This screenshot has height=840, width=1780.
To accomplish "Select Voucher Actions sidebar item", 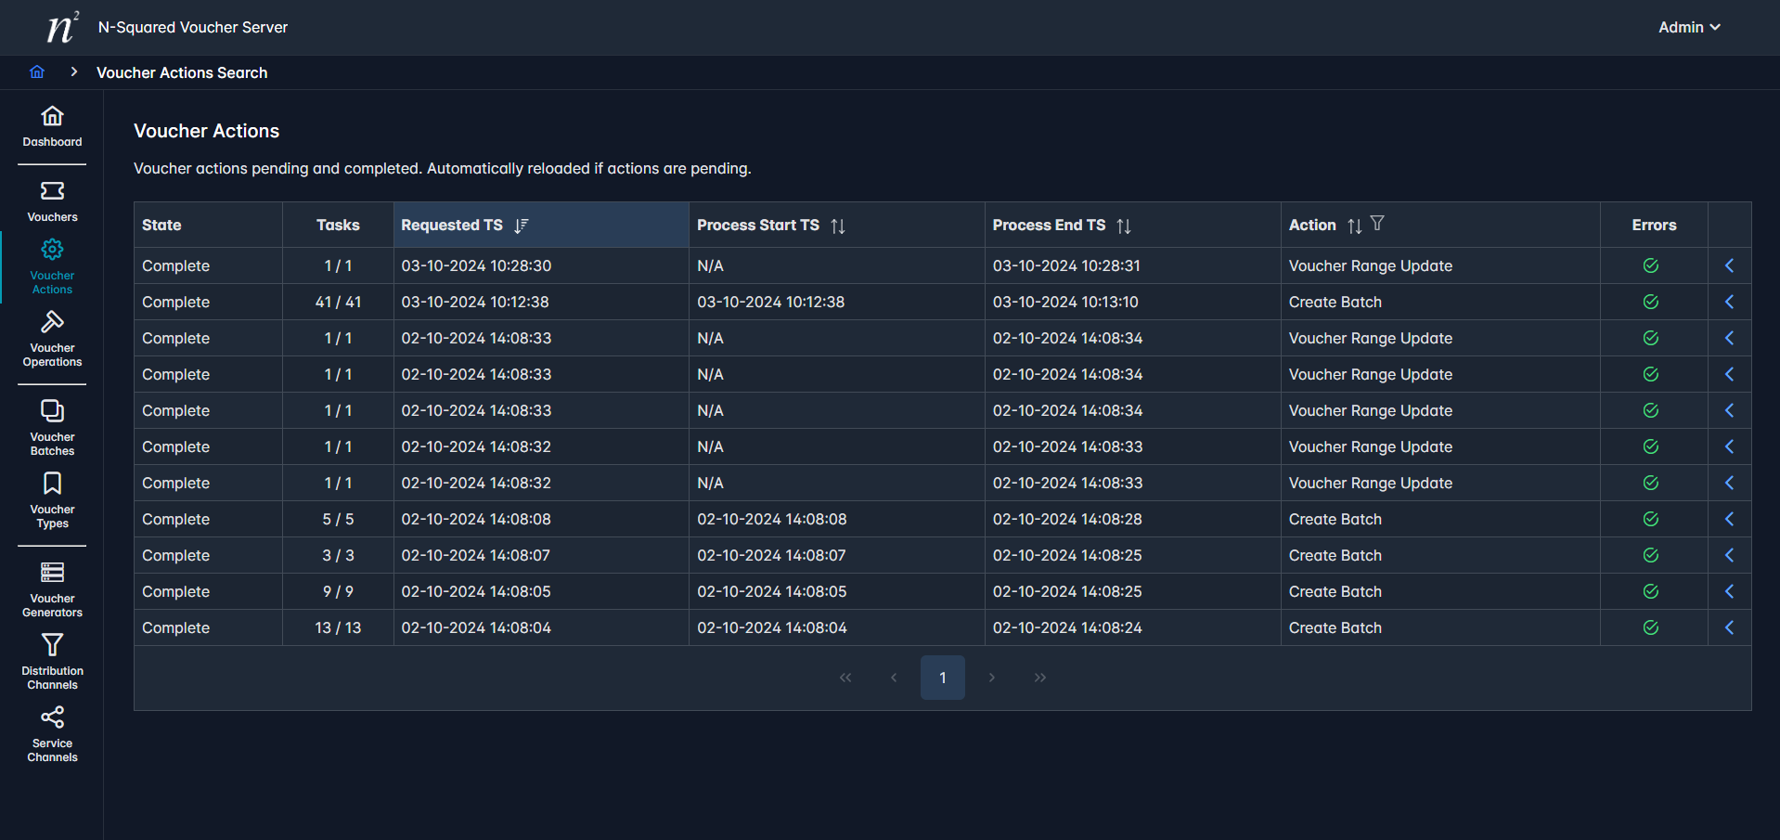I will pyautogui.click(x=52, y=266).
